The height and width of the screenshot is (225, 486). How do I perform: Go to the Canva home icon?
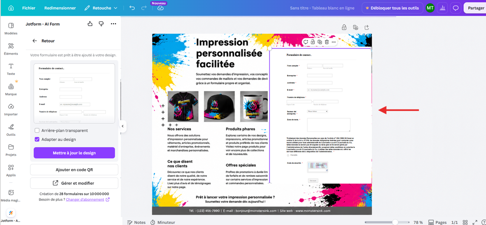pyautogui.click(x=11, y=8)
